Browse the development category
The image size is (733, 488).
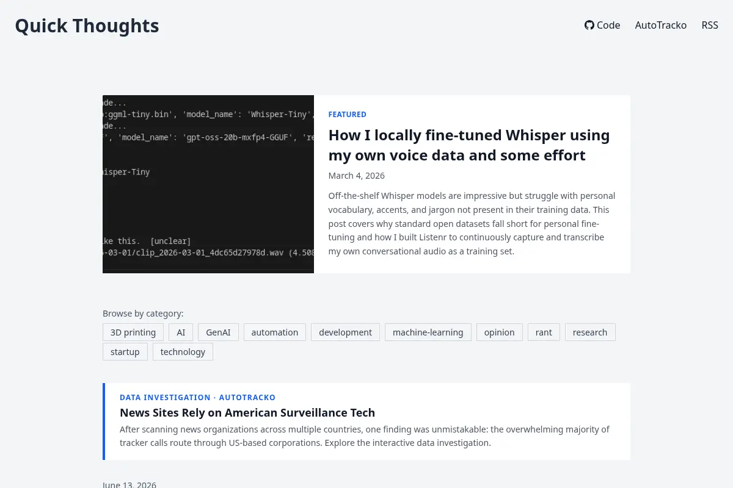tap(345, 332)
